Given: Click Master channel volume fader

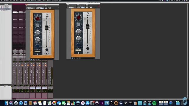Looking at the screenshot, I should pyautogui.click(x=49, y=72).
